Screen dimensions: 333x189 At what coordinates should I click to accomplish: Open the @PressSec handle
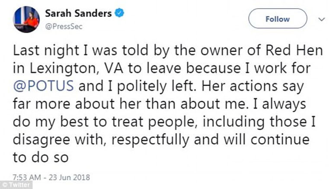pos(63,27)
